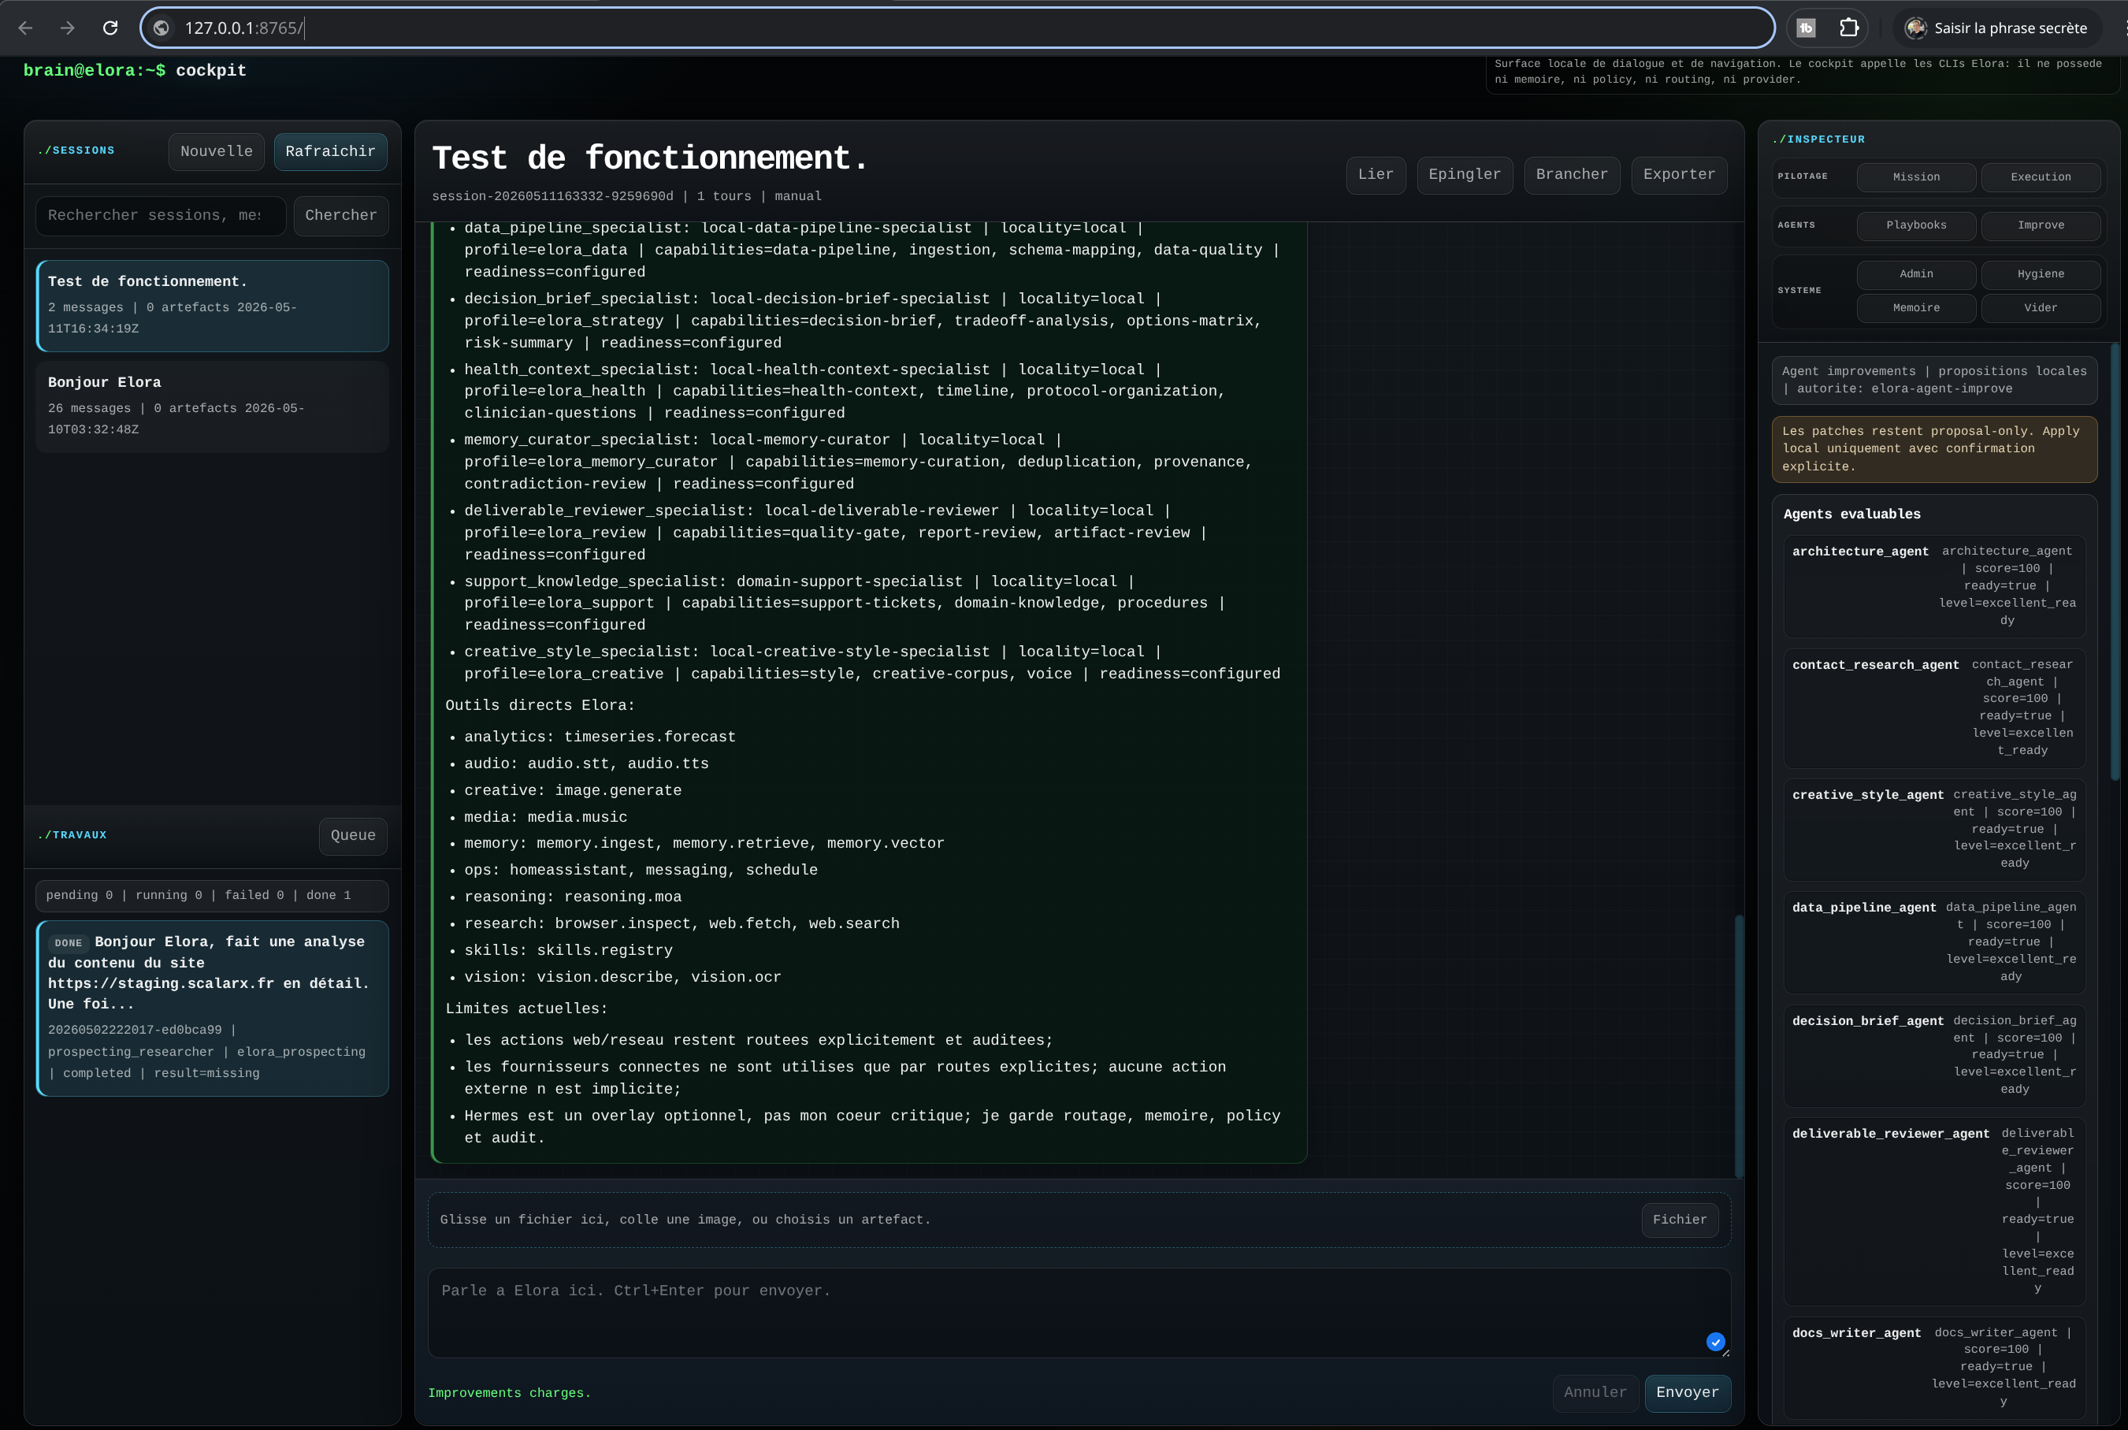Click the Envoyer send button
Screen dimensions: 2128x1430
coord(1687,1393)
